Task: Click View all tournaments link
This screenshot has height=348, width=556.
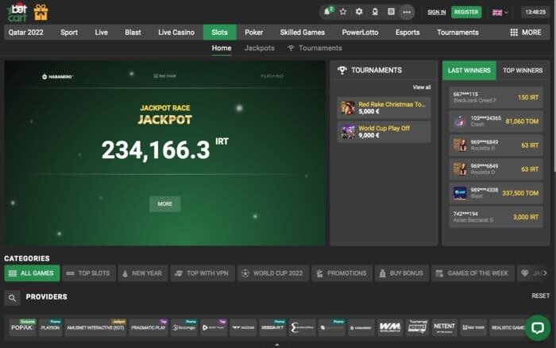Action: [422, 87]
